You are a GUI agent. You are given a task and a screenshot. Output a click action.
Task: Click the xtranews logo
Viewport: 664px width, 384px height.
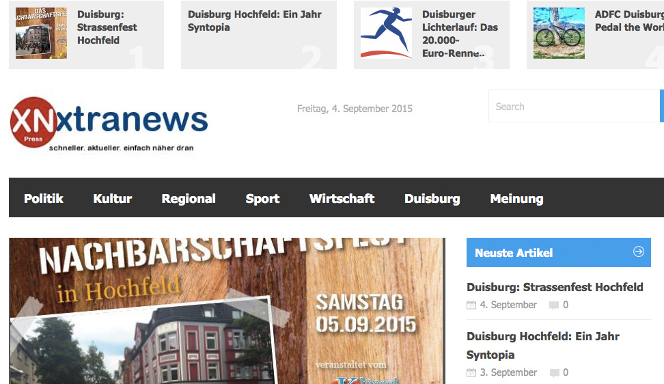click(109, 122)
